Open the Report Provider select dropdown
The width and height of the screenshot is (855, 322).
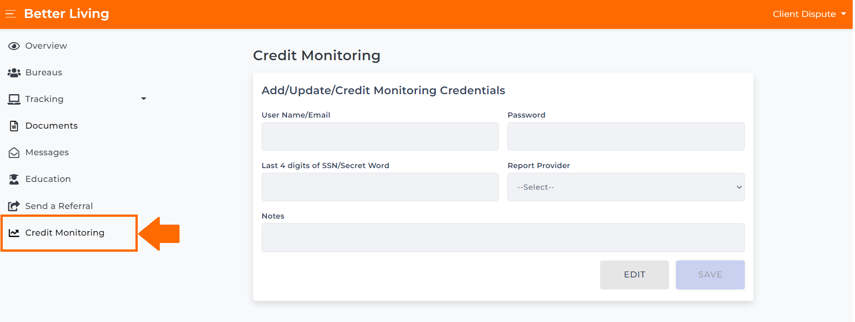point(626,187)
